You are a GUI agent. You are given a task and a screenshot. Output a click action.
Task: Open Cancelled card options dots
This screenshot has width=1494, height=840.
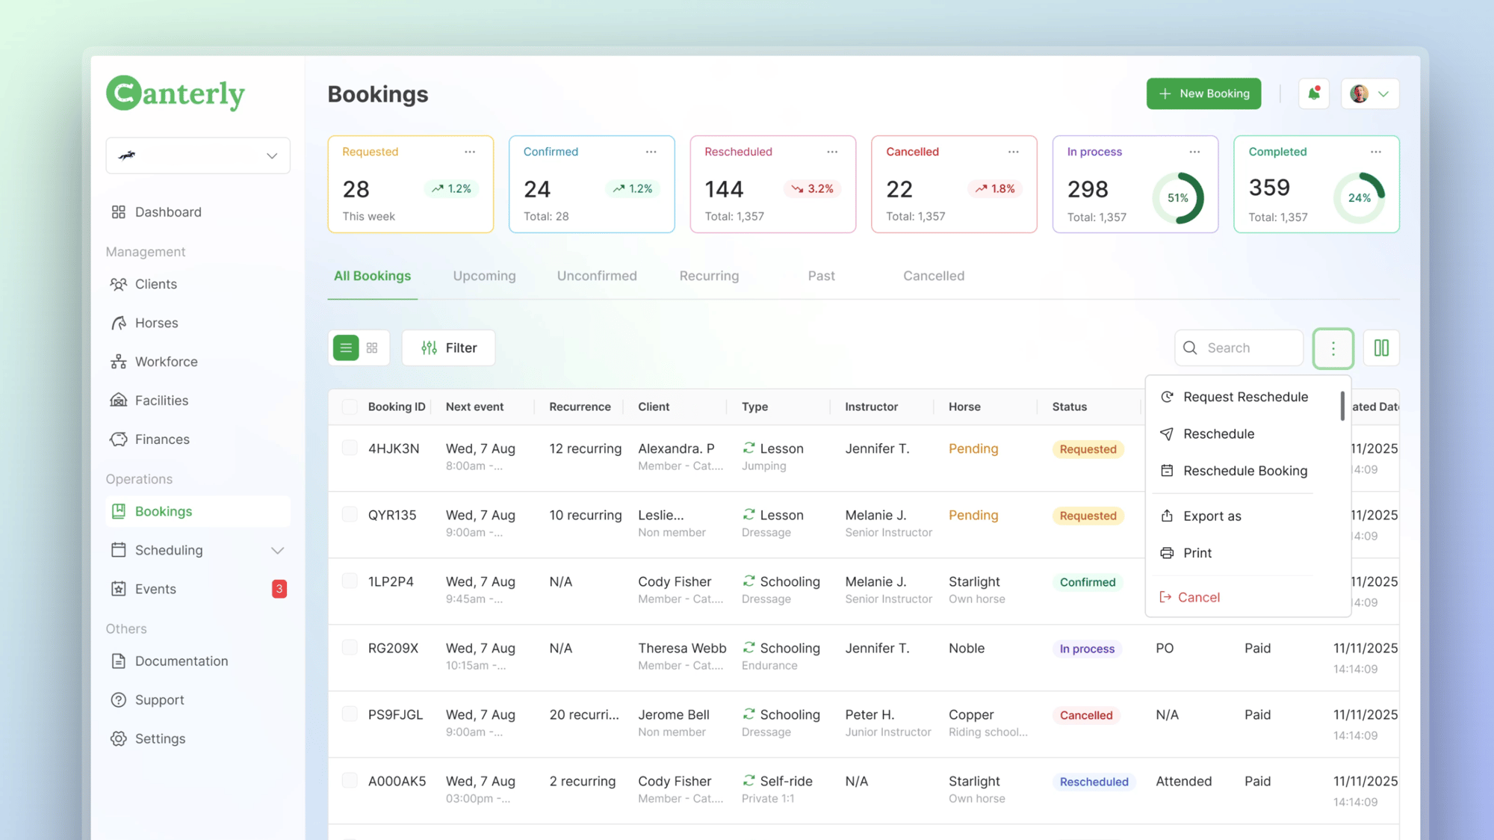(1014, 152)
